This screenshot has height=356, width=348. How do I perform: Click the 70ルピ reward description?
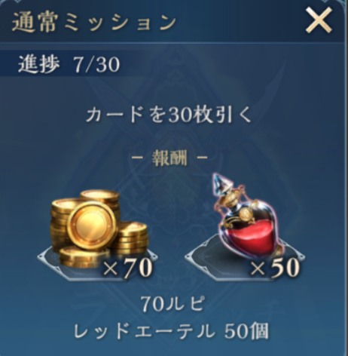tap(172, 304)
